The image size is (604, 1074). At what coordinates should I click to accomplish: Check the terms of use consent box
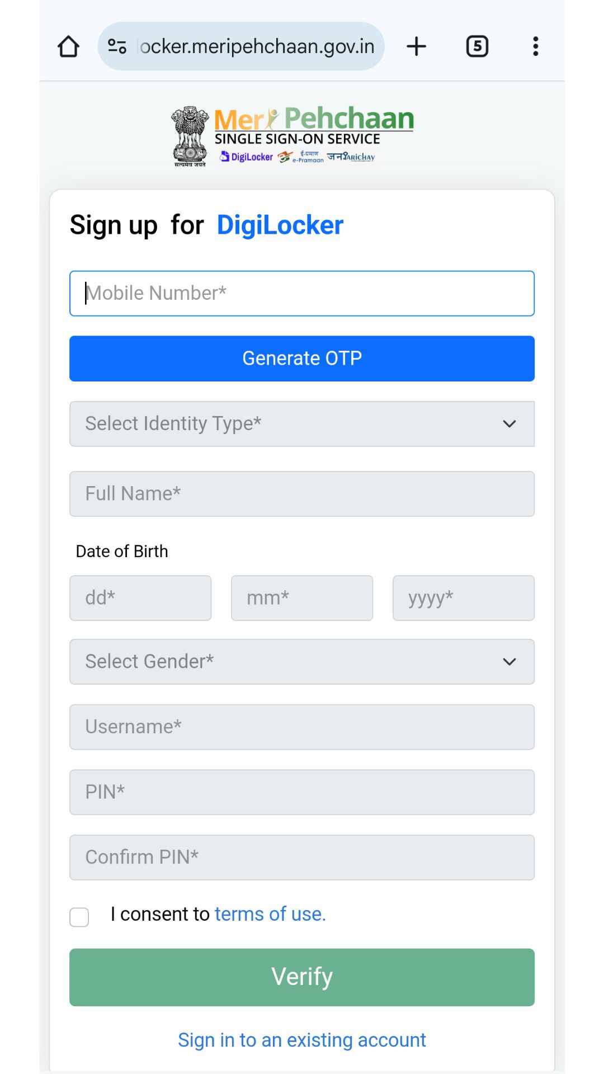pyautogui.click(x=79, y=917)
